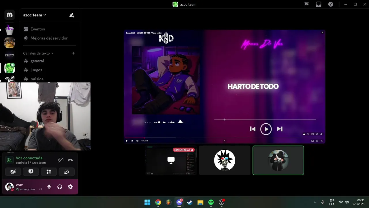
Task: Toggle noise suppression in voice panel
Action: pyautogui.click(x=61, y=160)
